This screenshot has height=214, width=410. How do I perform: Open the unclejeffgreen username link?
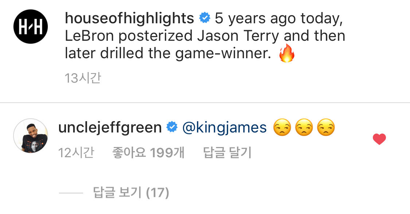coord(110,128)
